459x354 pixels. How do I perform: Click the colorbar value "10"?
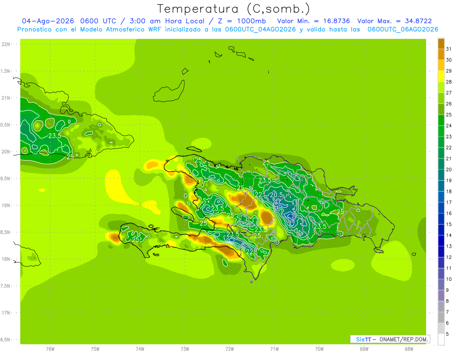pos(449,279)
